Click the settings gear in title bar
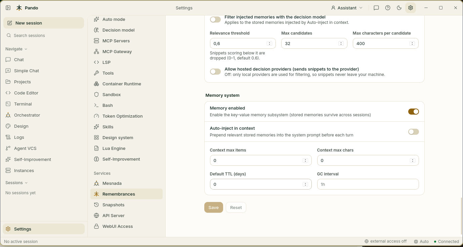463x247 pixels. point(411,8)
